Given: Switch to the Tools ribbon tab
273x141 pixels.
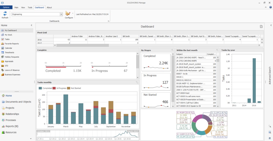Looking at the screenshot, I should 30,8.
